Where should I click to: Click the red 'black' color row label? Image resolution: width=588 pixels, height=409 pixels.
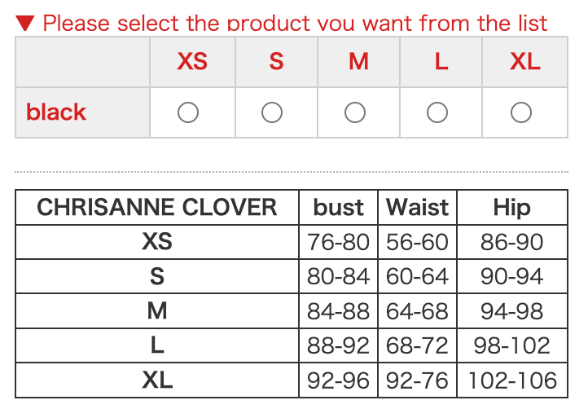(56, 112)
